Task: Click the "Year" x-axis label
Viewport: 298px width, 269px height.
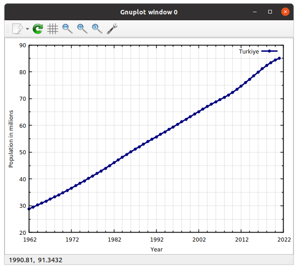Action: [157, 249]
